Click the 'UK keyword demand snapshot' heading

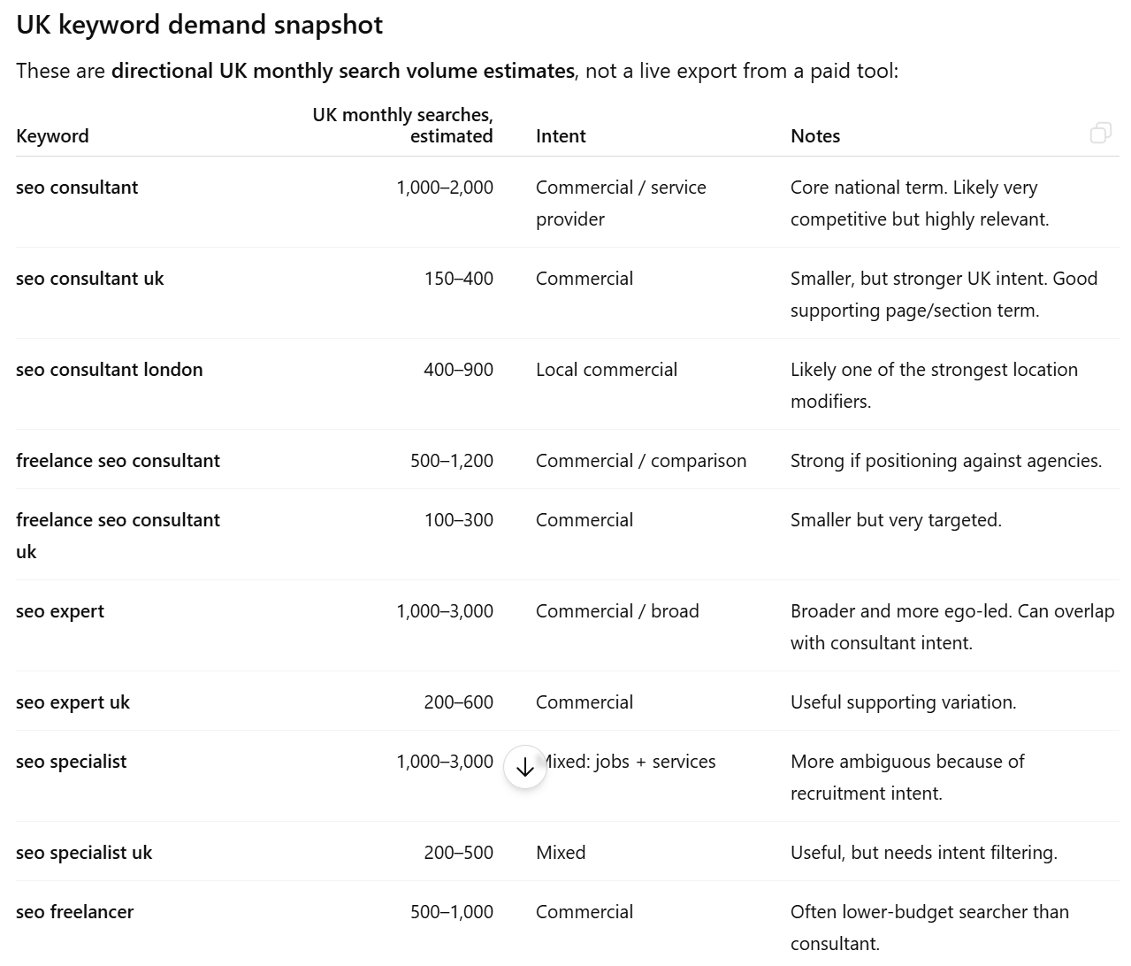[200, 25]
